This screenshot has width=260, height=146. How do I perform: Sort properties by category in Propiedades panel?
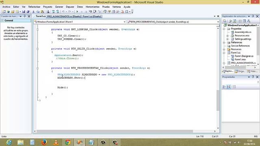224,87
